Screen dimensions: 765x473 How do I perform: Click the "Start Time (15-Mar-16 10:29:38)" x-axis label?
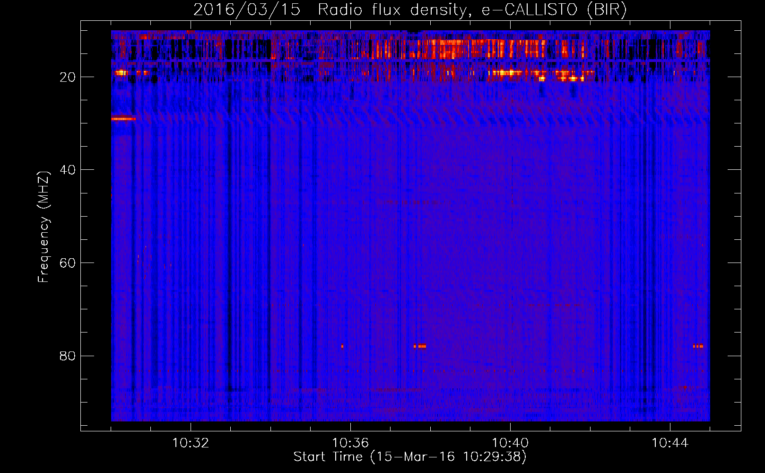tap(410, 457)
